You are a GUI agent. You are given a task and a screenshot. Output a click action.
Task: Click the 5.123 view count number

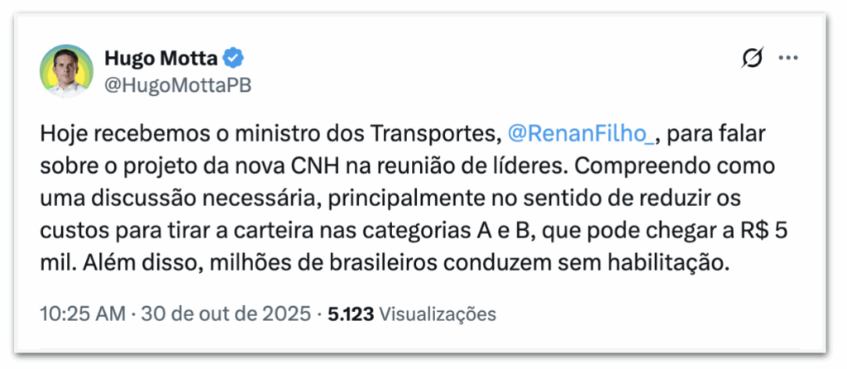point(352,314)
